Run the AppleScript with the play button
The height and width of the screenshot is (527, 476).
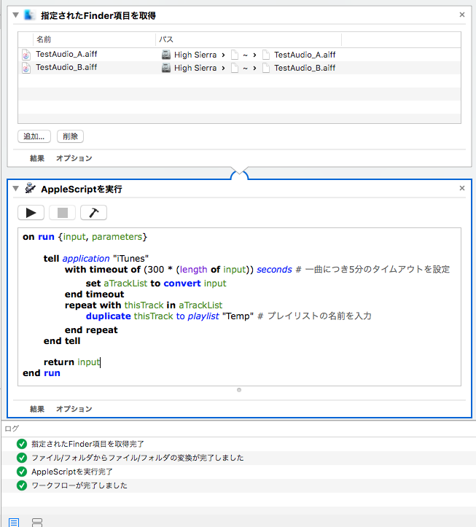click(x=31, y=213)
